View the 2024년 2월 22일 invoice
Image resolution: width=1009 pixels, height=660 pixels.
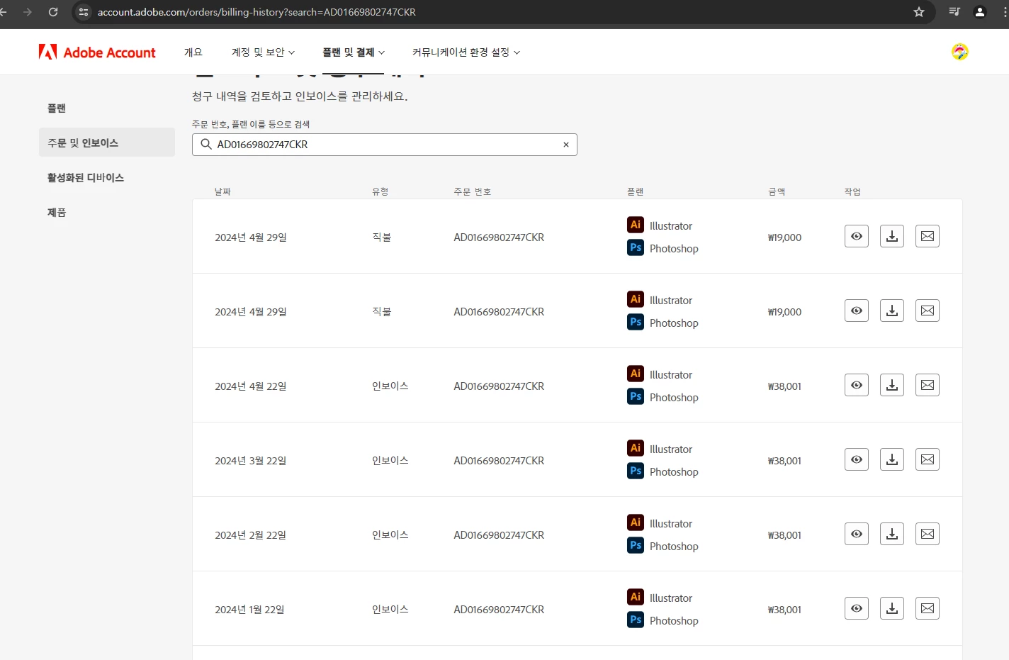tap(856, 534)
